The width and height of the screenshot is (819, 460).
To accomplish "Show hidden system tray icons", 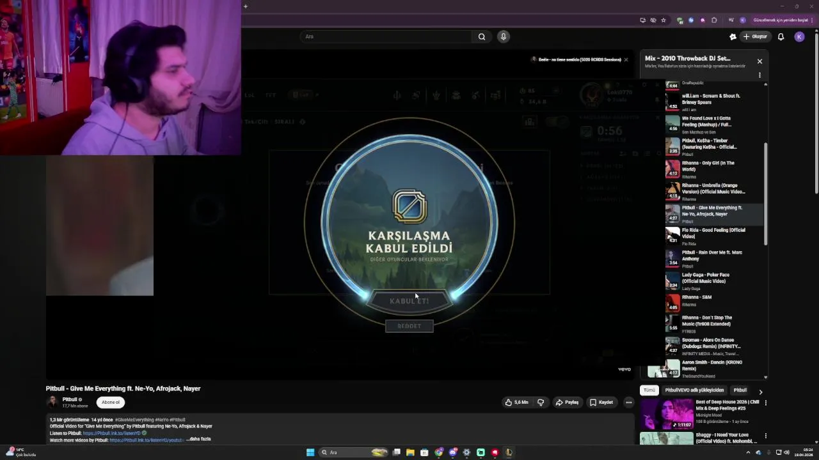I will (x=748, y=452).
